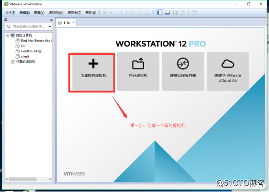Open the library search filter dropdown
This screenshot has width=269, height=192.
pyautogui.click(x=50, y=27)
